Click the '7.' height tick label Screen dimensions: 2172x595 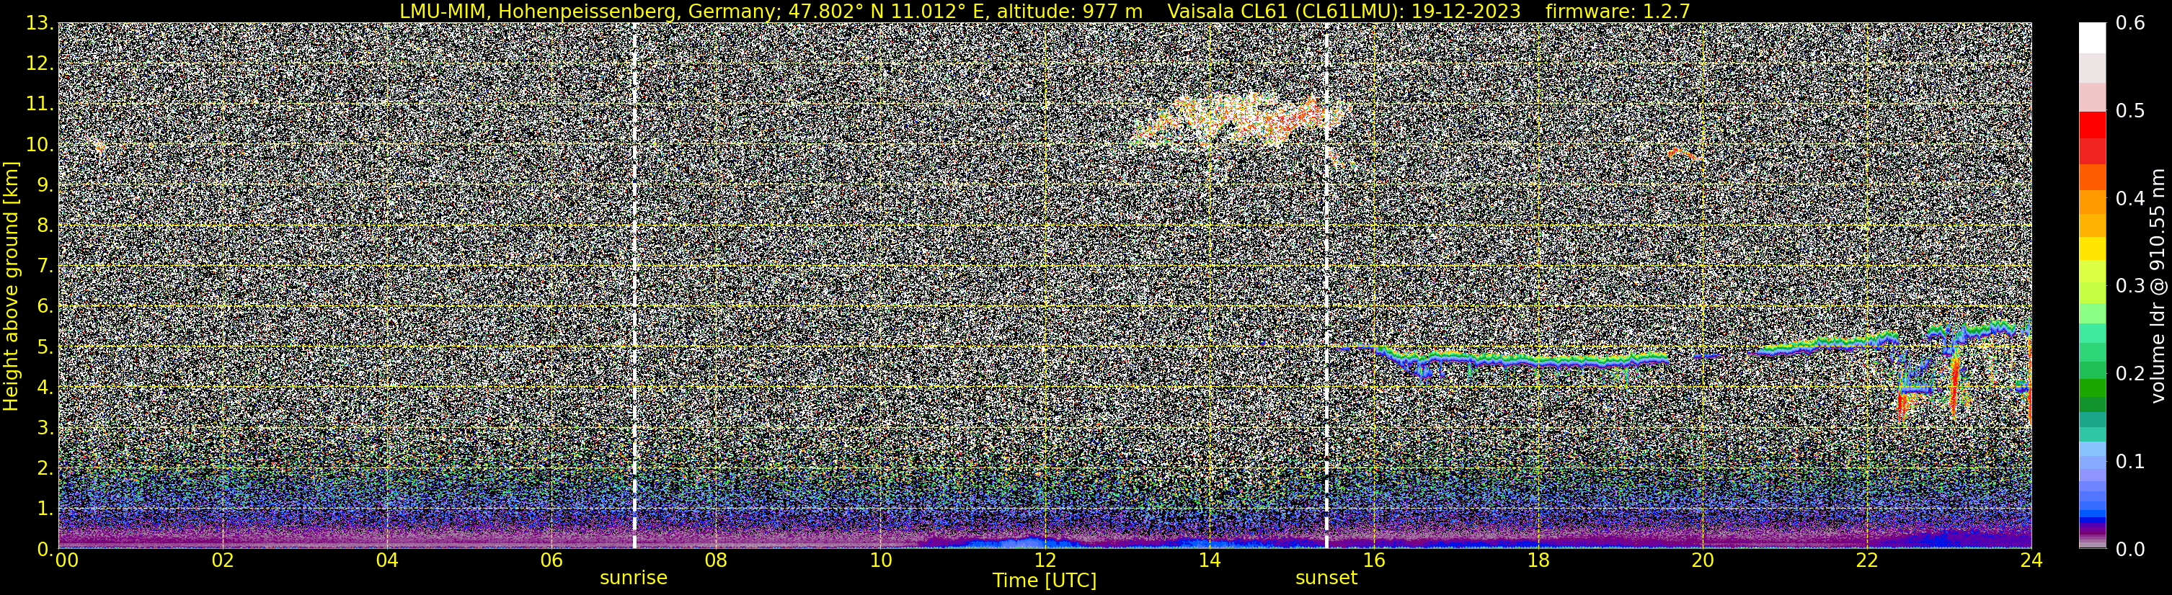click(x=45, y=267)
